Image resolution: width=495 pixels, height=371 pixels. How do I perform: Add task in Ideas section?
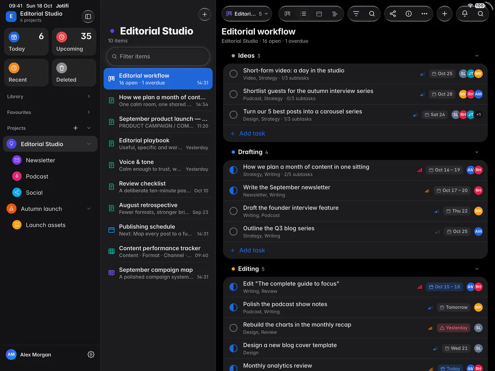tap(247, 134)
